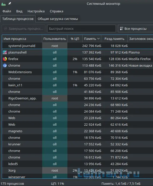Screen dimensions: 153x186
Task: Switch to Общая загрузка системы tab
Action: point(58,19)
